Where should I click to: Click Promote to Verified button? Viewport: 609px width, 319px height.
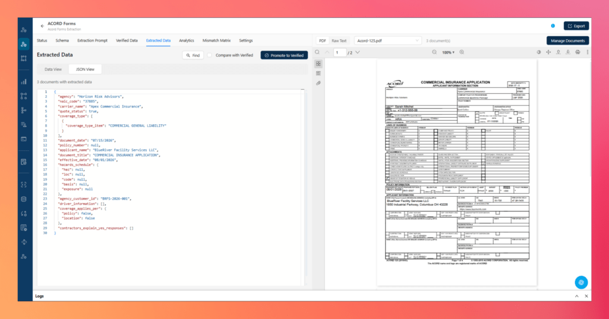point(284,55)
